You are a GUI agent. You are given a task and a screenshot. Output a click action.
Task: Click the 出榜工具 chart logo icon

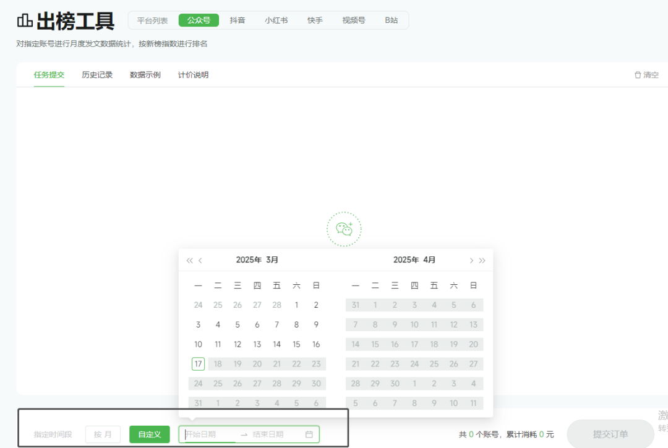pos(25,21)
